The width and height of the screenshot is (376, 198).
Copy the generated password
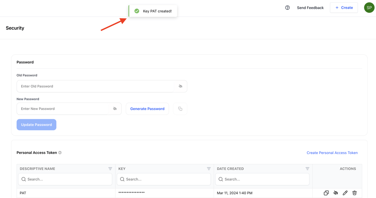tap(180, 109)
